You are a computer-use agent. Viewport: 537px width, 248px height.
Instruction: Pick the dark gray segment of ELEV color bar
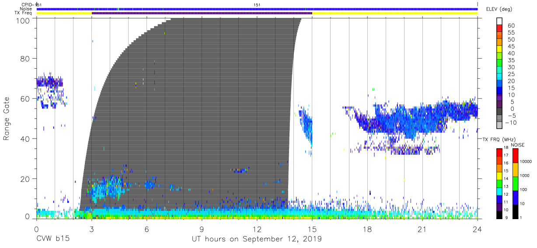point(499,112)
